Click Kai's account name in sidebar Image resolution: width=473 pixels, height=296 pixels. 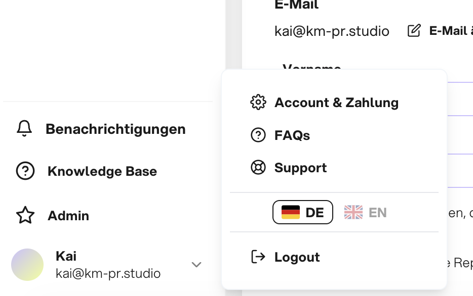coord(66,256)
